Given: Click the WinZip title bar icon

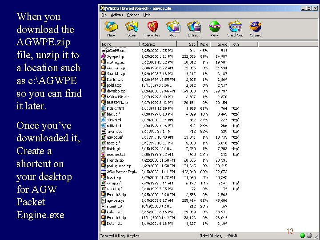Looking at the screenshot, I should pyautogui.click(x=103, y=8).
